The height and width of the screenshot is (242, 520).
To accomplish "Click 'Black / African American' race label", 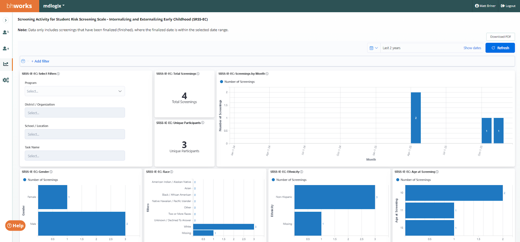I will [176, 195].
